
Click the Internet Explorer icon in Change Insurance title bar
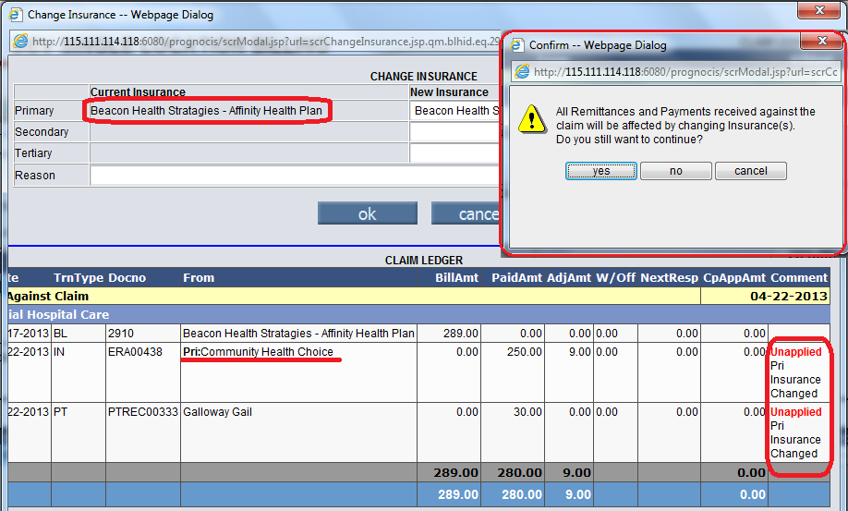pos(16,15)
